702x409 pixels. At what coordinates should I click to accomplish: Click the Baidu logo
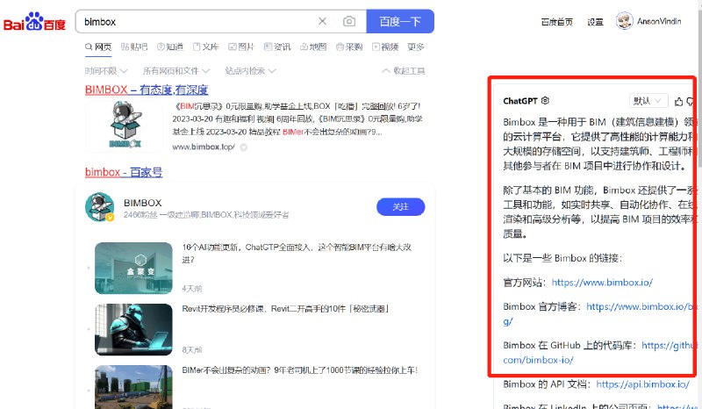click(34, 21)
